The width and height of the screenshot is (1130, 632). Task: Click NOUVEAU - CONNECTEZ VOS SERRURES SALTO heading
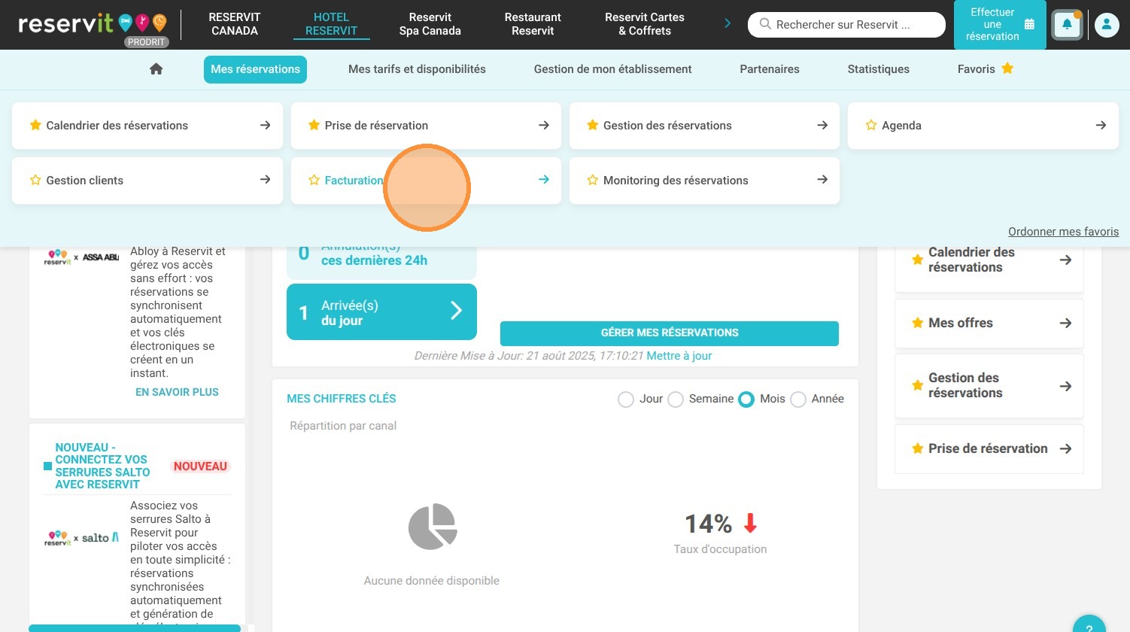pos(102,466)
